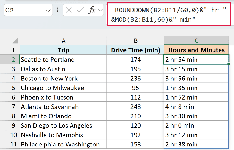Select column B header
The height and width of the screenshot is (150, 234).
[136, 41]
